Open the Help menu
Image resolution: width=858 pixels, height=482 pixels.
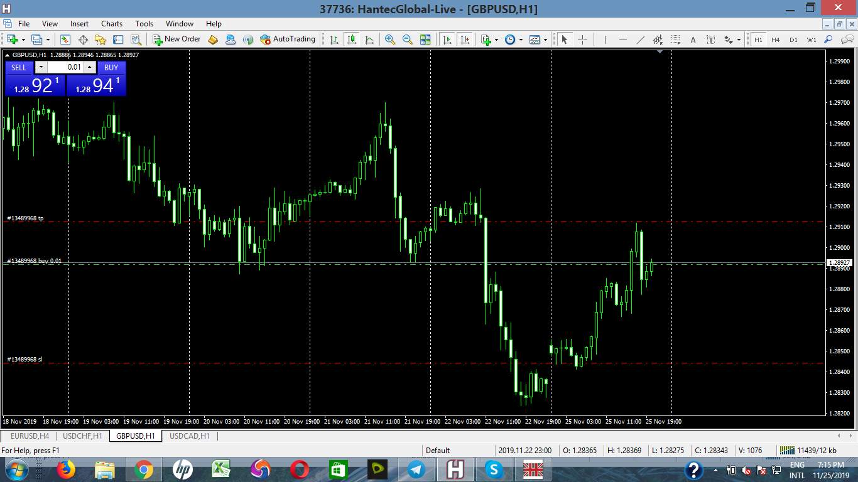coord(214,24)
